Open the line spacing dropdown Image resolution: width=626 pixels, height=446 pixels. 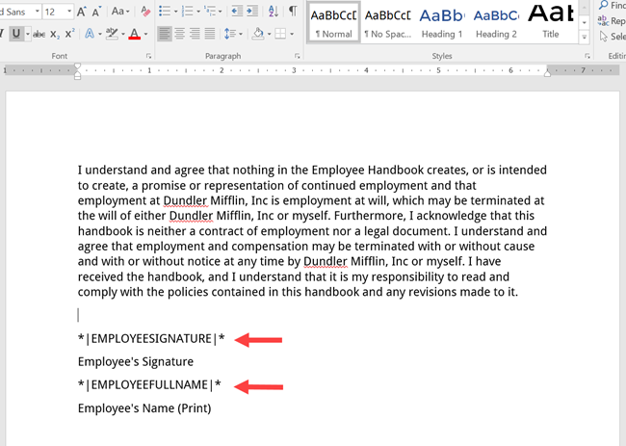[x=233, y=34]
